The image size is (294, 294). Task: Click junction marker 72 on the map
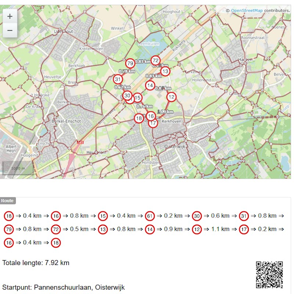point(155,61)
